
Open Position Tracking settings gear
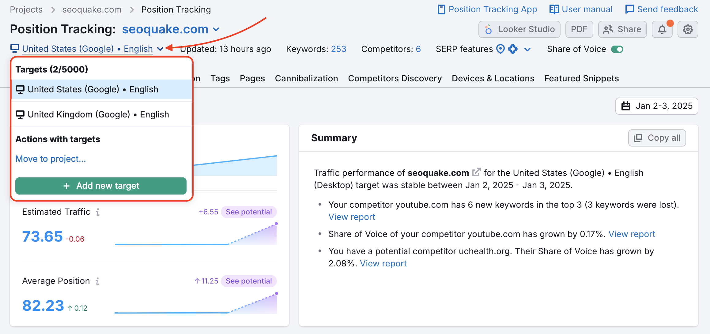(688, 29)
